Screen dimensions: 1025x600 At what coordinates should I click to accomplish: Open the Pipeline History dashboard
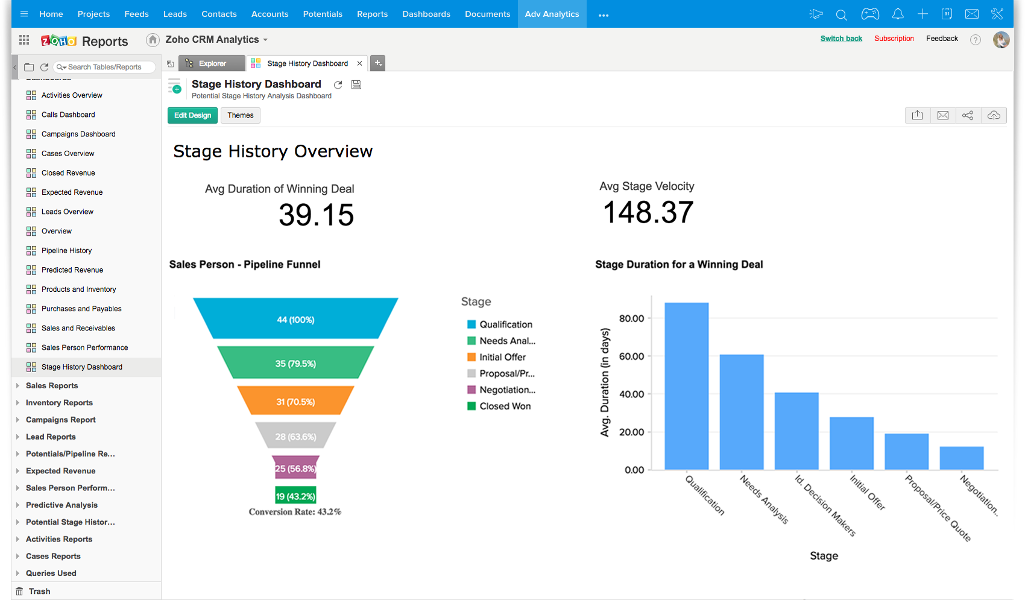coord(66,251)
